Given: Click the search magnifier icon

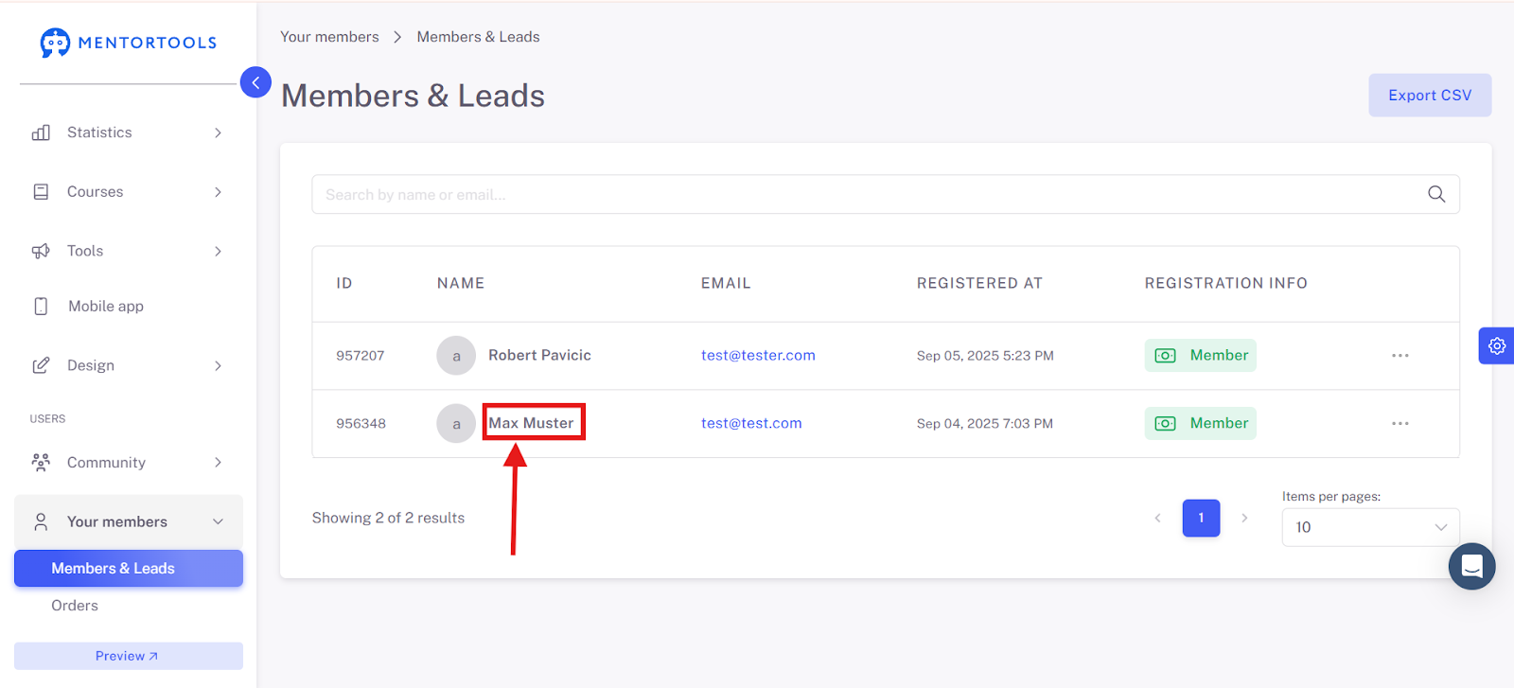Looking at the screenshot, I should pos(1436,194).
